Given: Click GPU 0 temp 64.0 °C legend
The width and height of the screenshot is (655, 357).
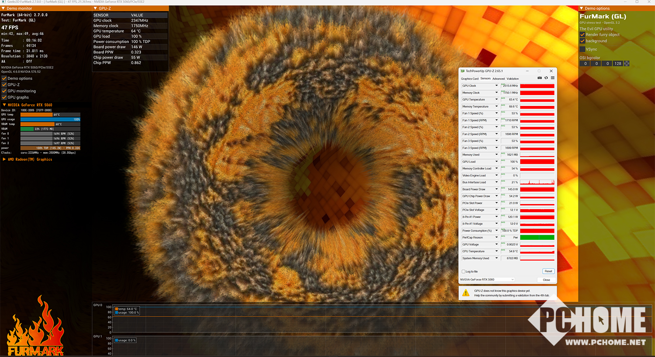Looking at the screenshot, I should tap(126, 309).
